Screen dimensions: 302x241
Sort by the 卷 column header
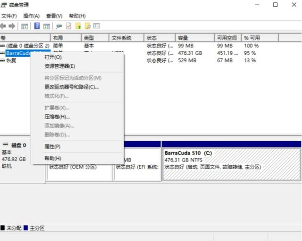25,38
